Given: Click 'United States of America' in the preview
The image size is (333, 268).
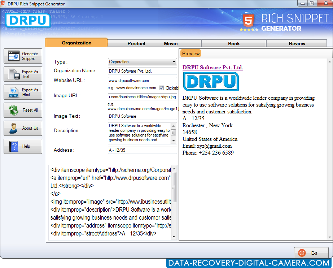Looking at the screenshot, I should click(x=210, y=139).
